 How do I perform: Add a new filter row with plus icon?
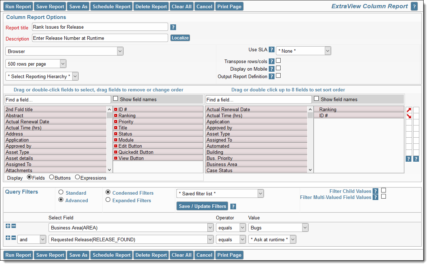click(x=8, y=226)
